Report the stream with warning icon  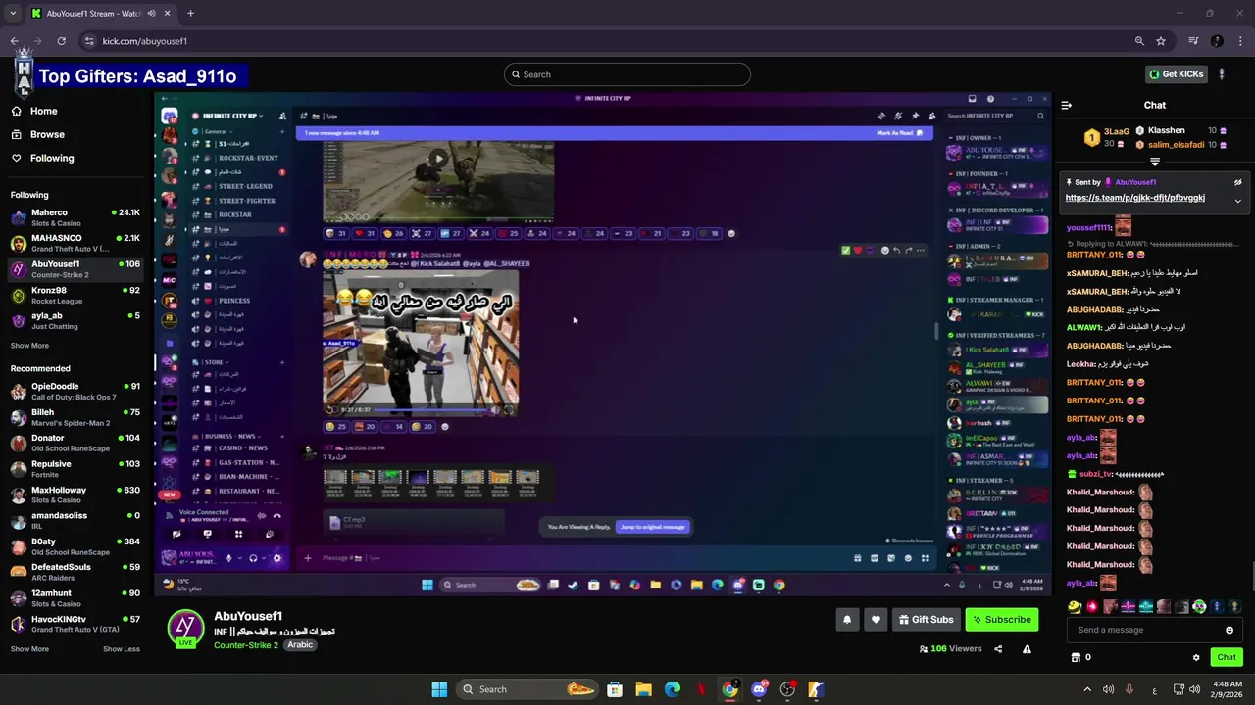[1027, 648]
